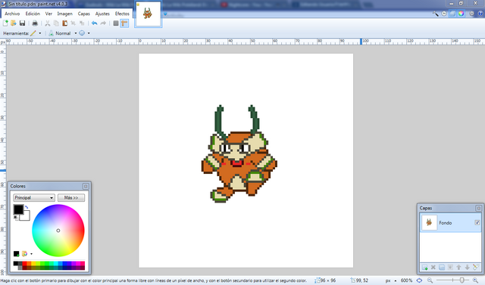Move layer up arrow icon

458,268
